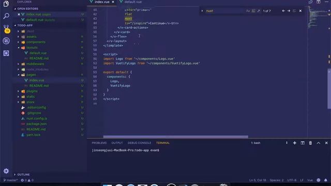This screenshot has width=331, height=186.
Task: Split the terminal pane
Action: [303, 143]
